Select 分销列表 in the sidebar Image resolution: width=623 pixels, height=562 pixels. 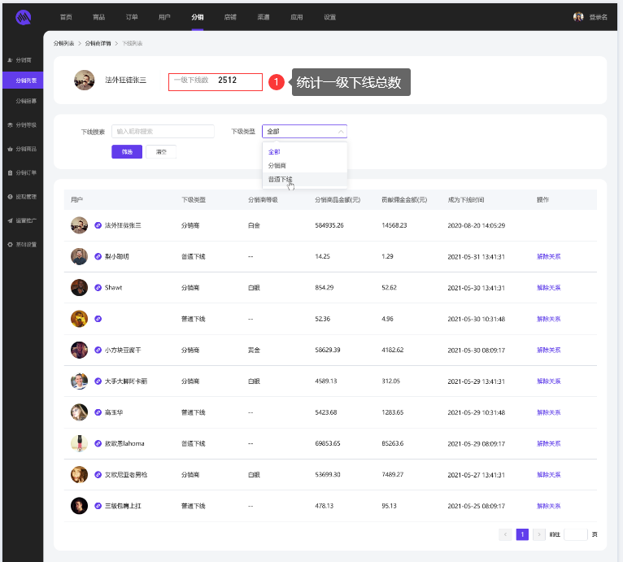tap(23, 81)
